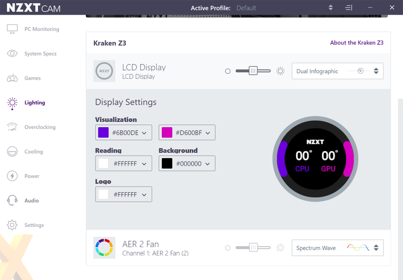Click the white Logo color swatch

(x=103, y=194)
